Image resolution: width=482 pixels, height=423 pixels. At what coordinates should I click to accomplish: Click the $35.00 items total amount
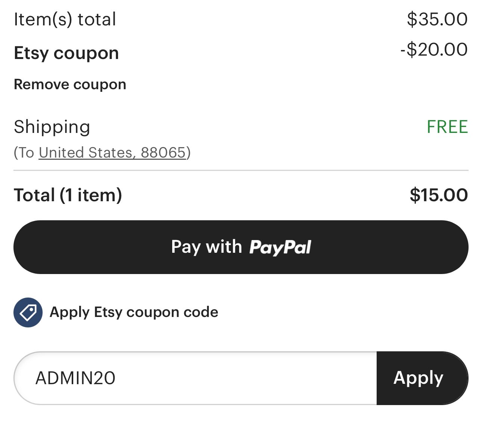tap(437, 19)
